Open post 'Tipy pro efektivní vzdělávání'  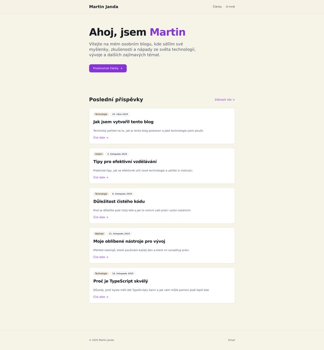click(x=125, y=162)
